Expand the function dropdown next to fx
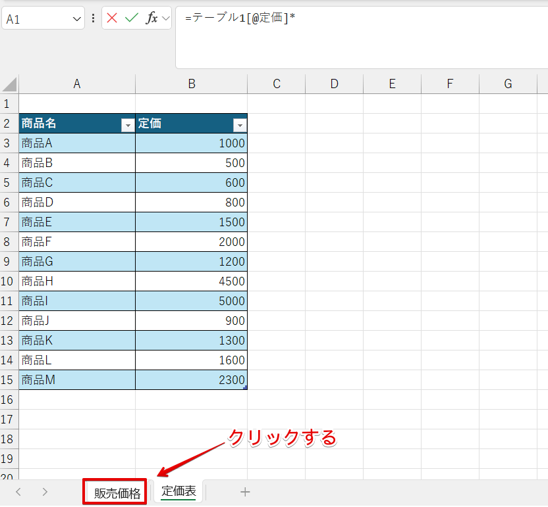The width and height of the screenshot is (548, 507). click(x=166, y=18)
